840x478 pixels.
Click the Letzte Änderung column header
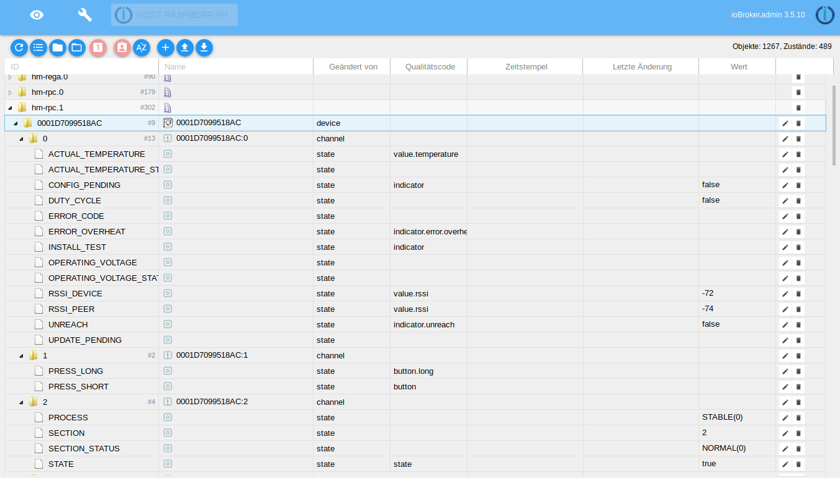[x=642, y=66]
